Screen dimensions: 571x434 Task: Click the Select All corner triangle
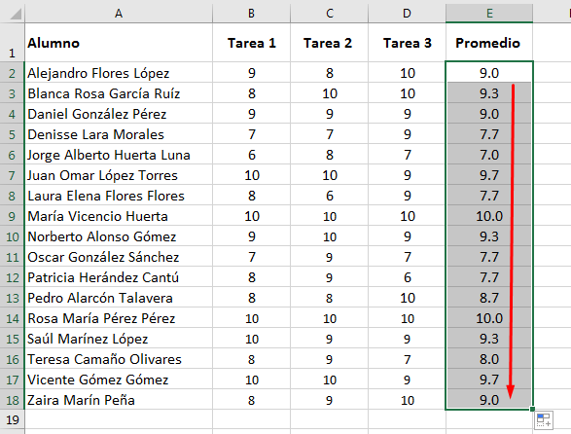pyautogui.click(x=16, y=14)
